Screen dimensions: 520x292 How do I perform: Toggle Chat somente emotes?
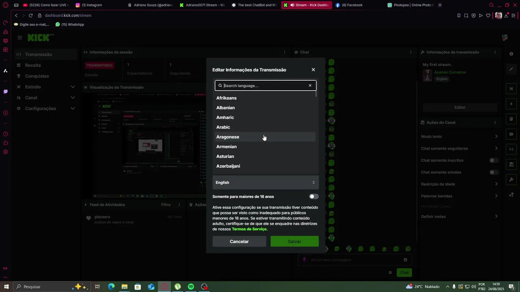point(494,172)
